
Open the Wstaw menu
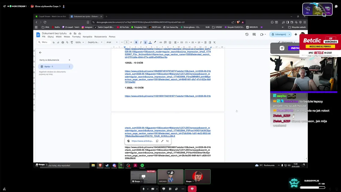point(67,37)
